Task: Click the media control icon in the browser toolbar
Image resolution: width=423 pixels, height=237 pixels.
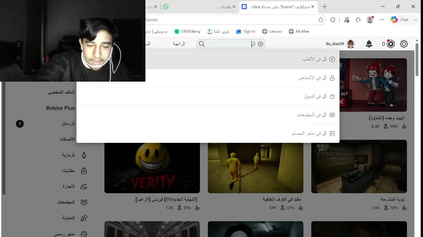Action: tap(346, 20)
